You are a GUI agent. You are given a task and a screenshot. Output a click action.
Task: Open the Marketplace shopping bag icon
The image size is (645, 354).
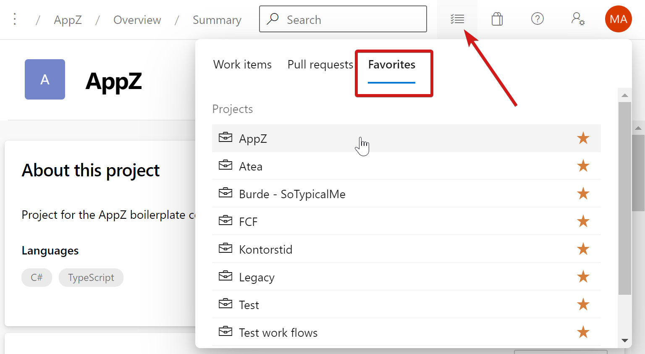(497, 19)
